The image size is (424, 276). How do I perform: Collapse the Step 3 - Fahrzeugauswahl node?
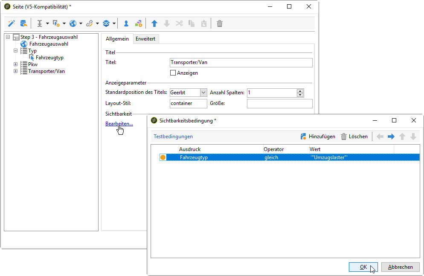8,37
